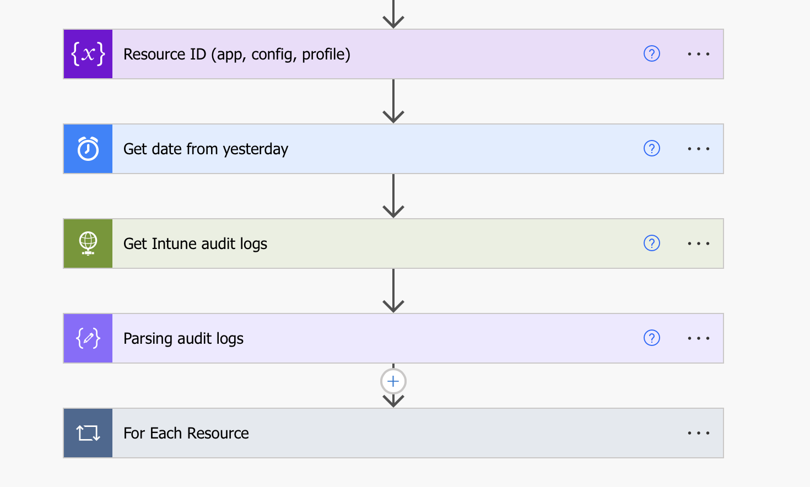The width and height of the screenshot is (810, 487).
Task: Open more options for Get date from yesterday
Action: point(698,149)
